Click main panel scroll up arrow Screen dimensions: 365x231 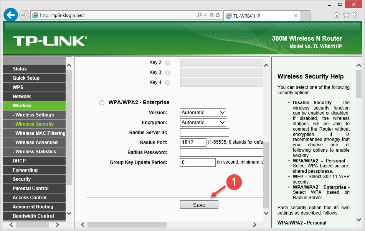pos(266,66)
